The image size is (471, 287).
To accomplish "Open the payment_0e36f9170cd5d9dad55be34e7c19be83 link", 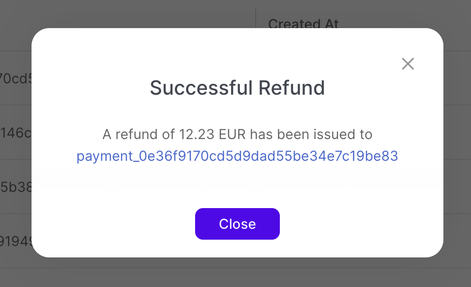I will point(237,156).
